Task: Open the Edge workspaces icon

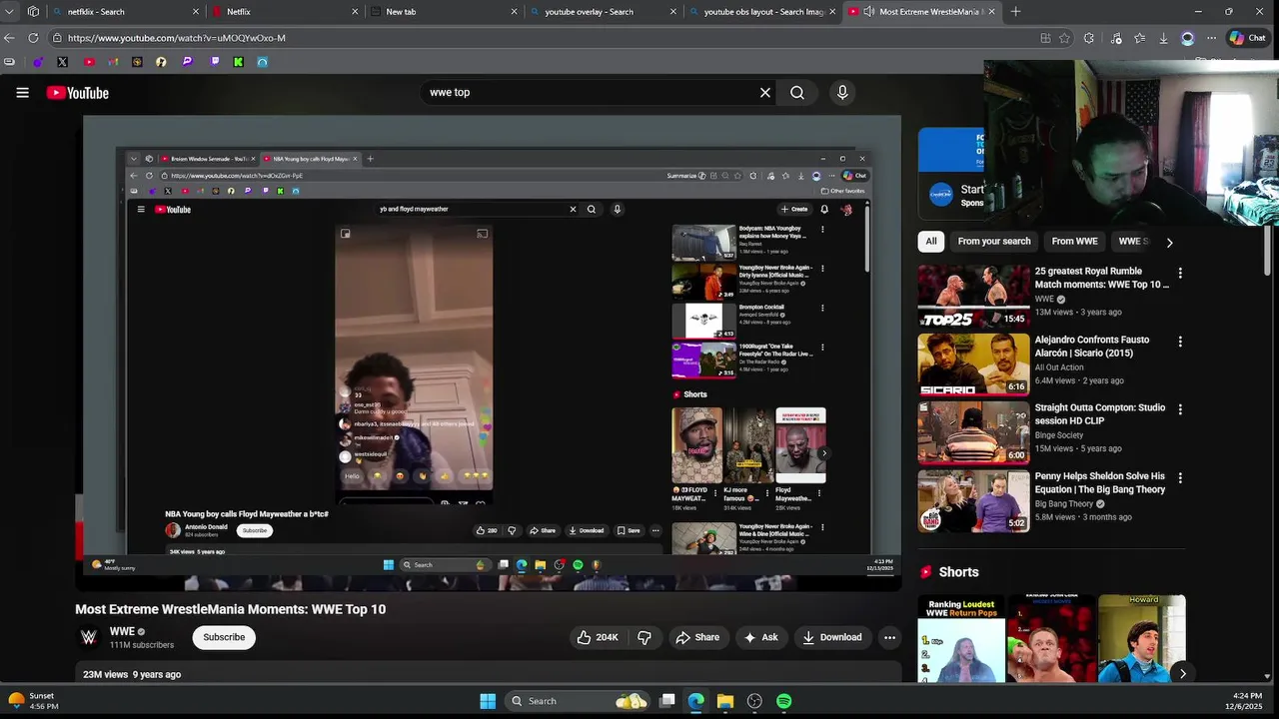Action: click(33, 12)
